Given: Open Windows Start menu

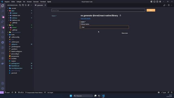Looking at the screenshot, I should pos(71,96).
